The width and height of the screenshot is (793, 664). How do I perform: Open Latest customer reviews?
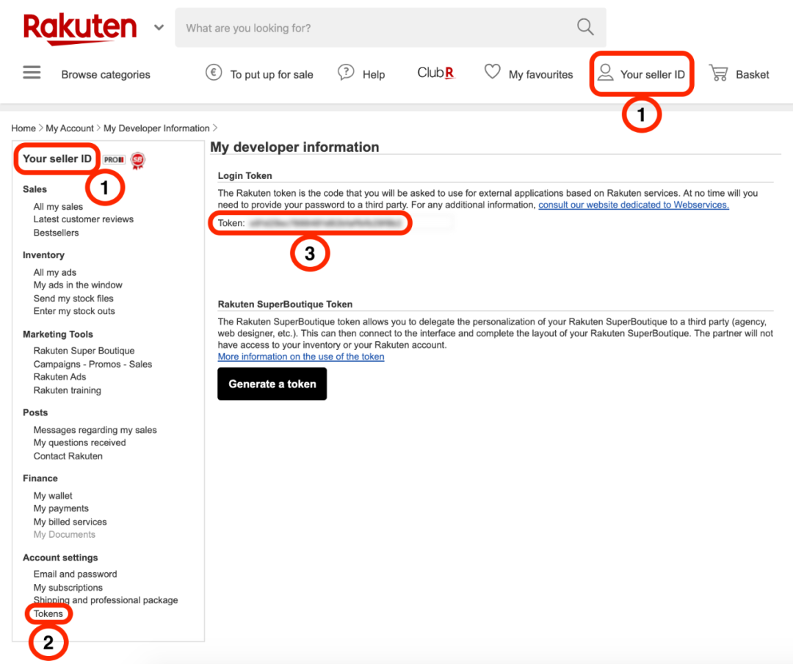click(84, 219)
